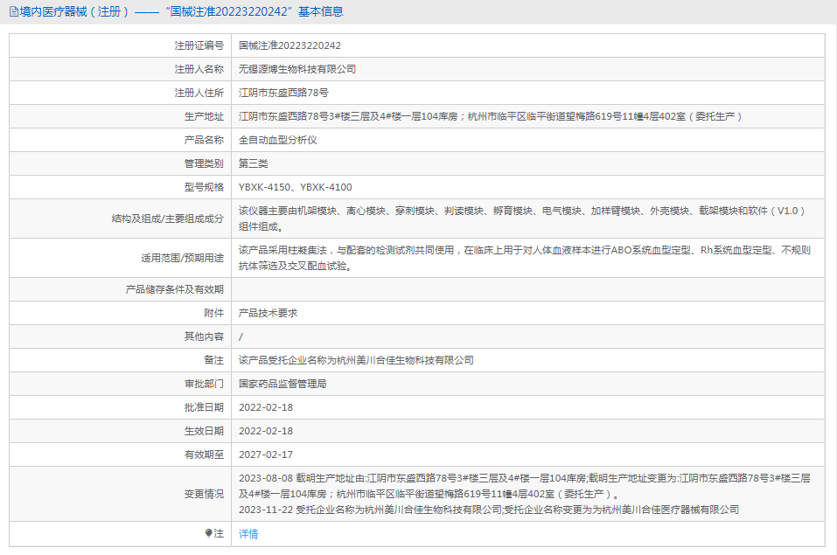Click the registrant name 无锡源博生物科技有限公司
Image resolution: width=837 pixels, height=555 pixels.
(x=297, y=69)
